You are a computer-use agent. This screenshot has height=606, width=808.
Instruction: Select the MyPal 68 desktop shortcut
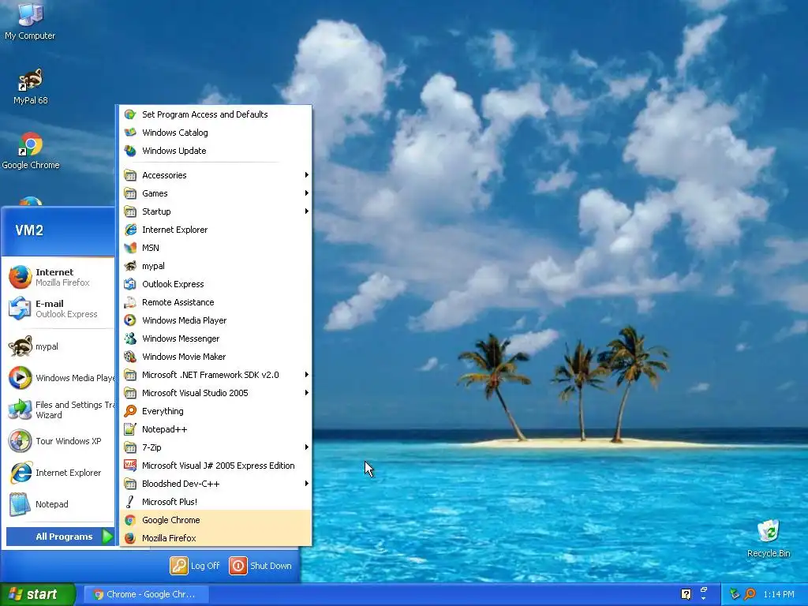pos(31,87)
